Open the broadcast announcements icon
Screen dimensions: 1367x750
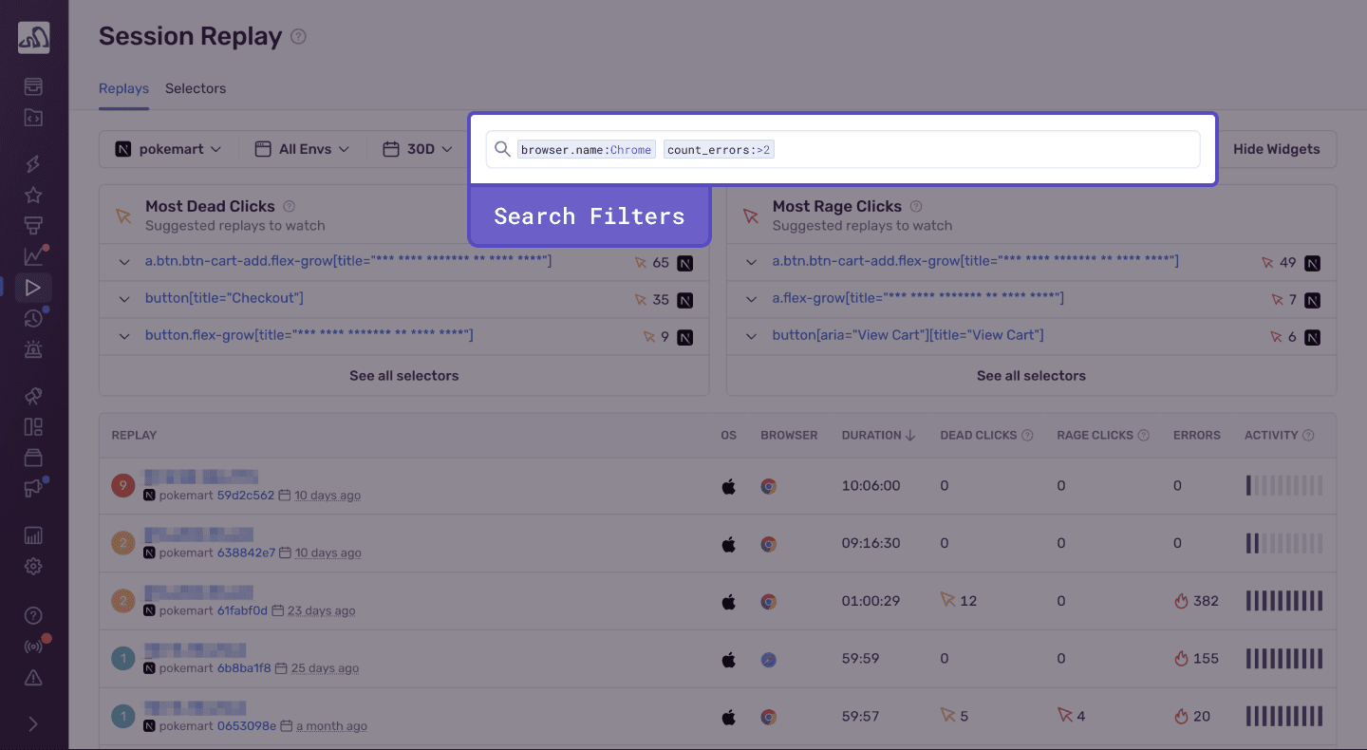(x=33, y=645)
